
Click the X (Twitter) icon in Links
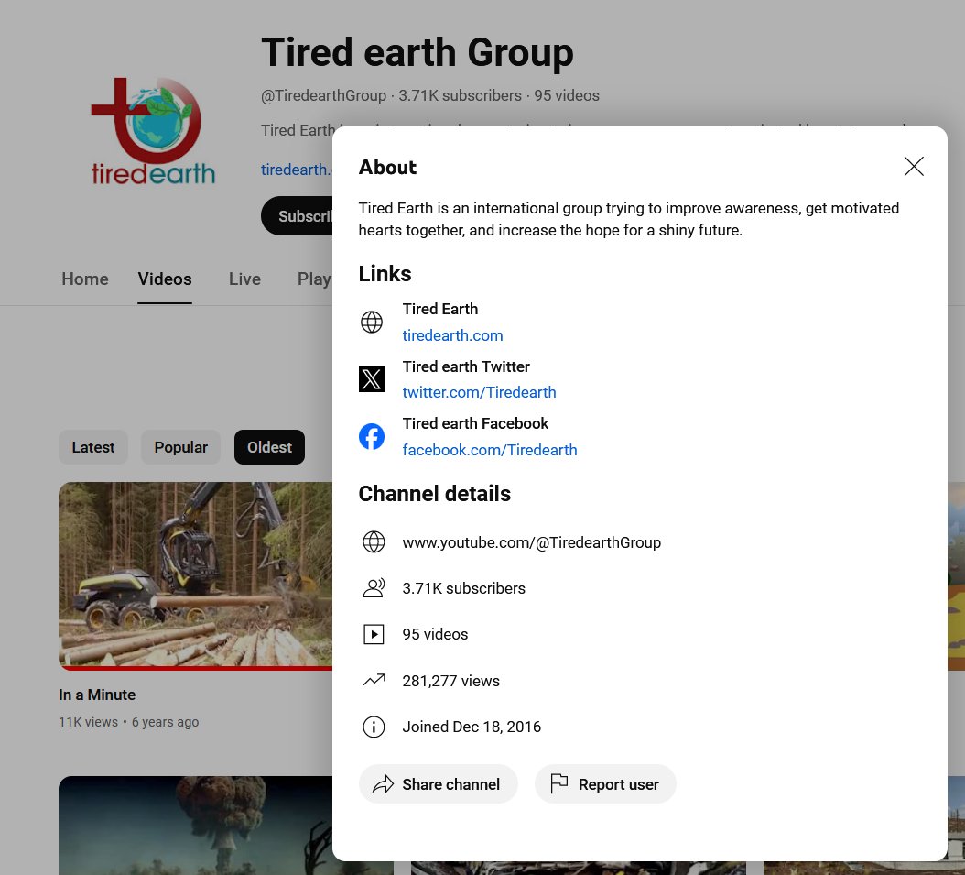(372, 378)
